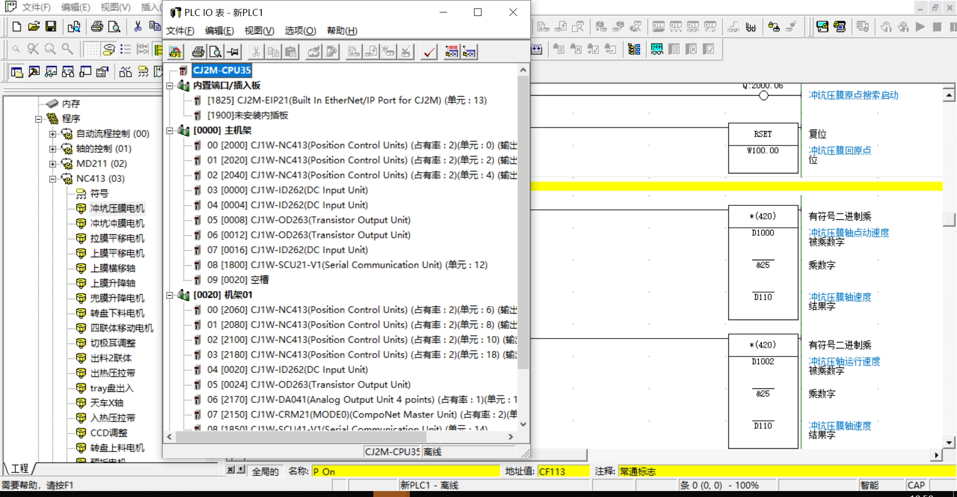Select the CJ2M-CPU35 root node

222,71
